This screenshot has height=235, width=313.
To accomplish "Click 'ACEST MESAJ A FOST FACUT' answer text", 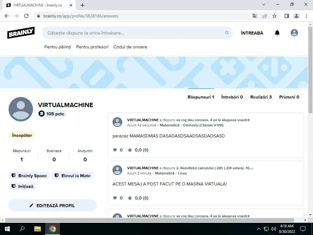I will 169,184.
